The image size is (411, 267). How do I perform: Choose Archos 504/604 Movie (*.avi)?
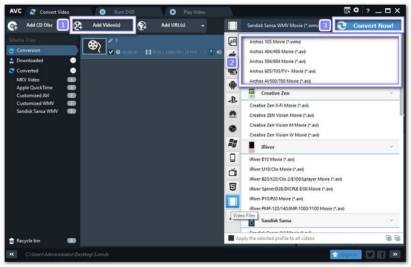(277, 61)
